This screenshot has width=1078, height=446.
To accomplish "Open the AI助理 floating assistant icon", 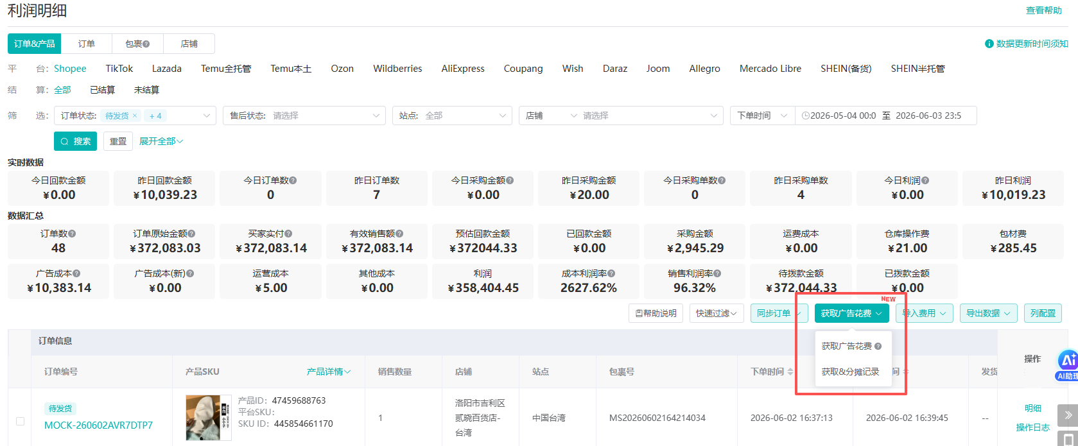I will click(x=1068, y=364).
